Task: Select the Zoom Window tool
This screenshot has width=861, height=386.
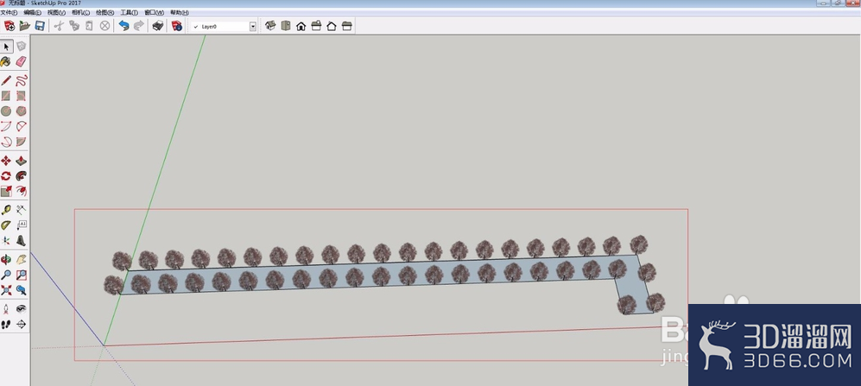Action: 21,275
